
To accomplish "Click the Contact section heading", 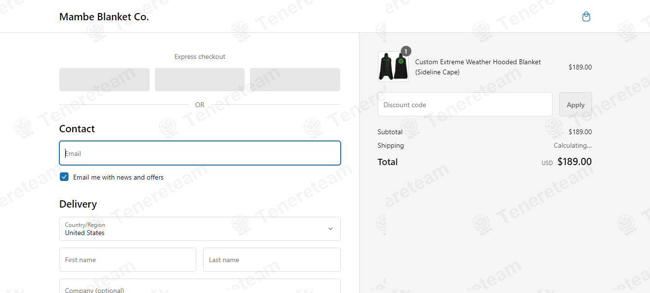I will pos(77,129).
